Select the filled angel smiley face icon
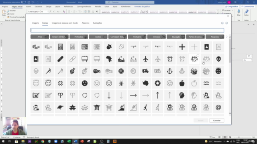Viewport: 257px width, 144px height. coord(218,71)
